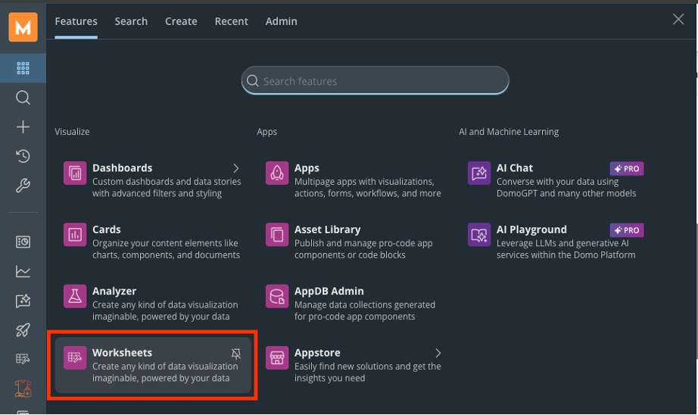Expand the Appstore chevron arrow
This screenshot has width=698, height=415.
coord(438,353)
